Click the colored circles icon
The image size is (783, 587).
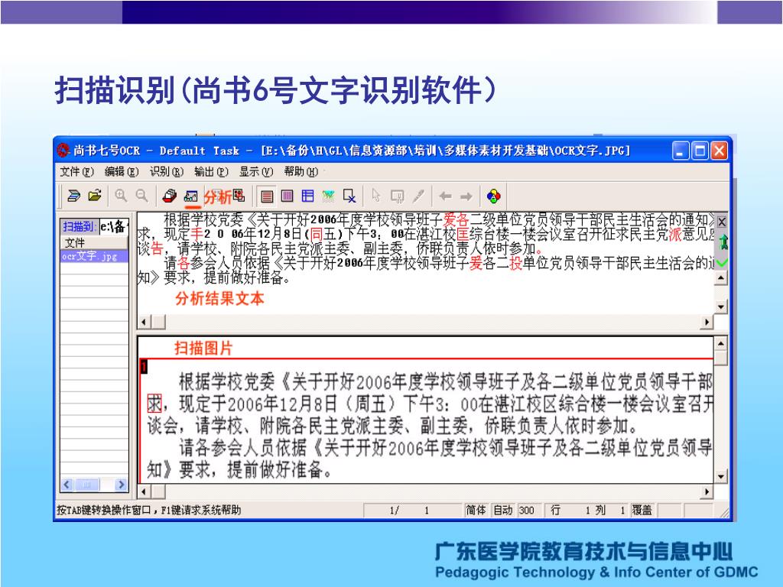click(493, 196)
